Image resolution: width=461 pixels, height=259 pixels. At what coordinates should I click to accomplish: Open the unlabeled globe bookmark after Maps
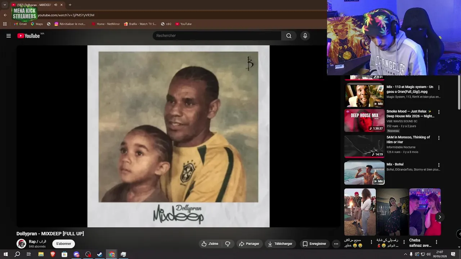49,24
